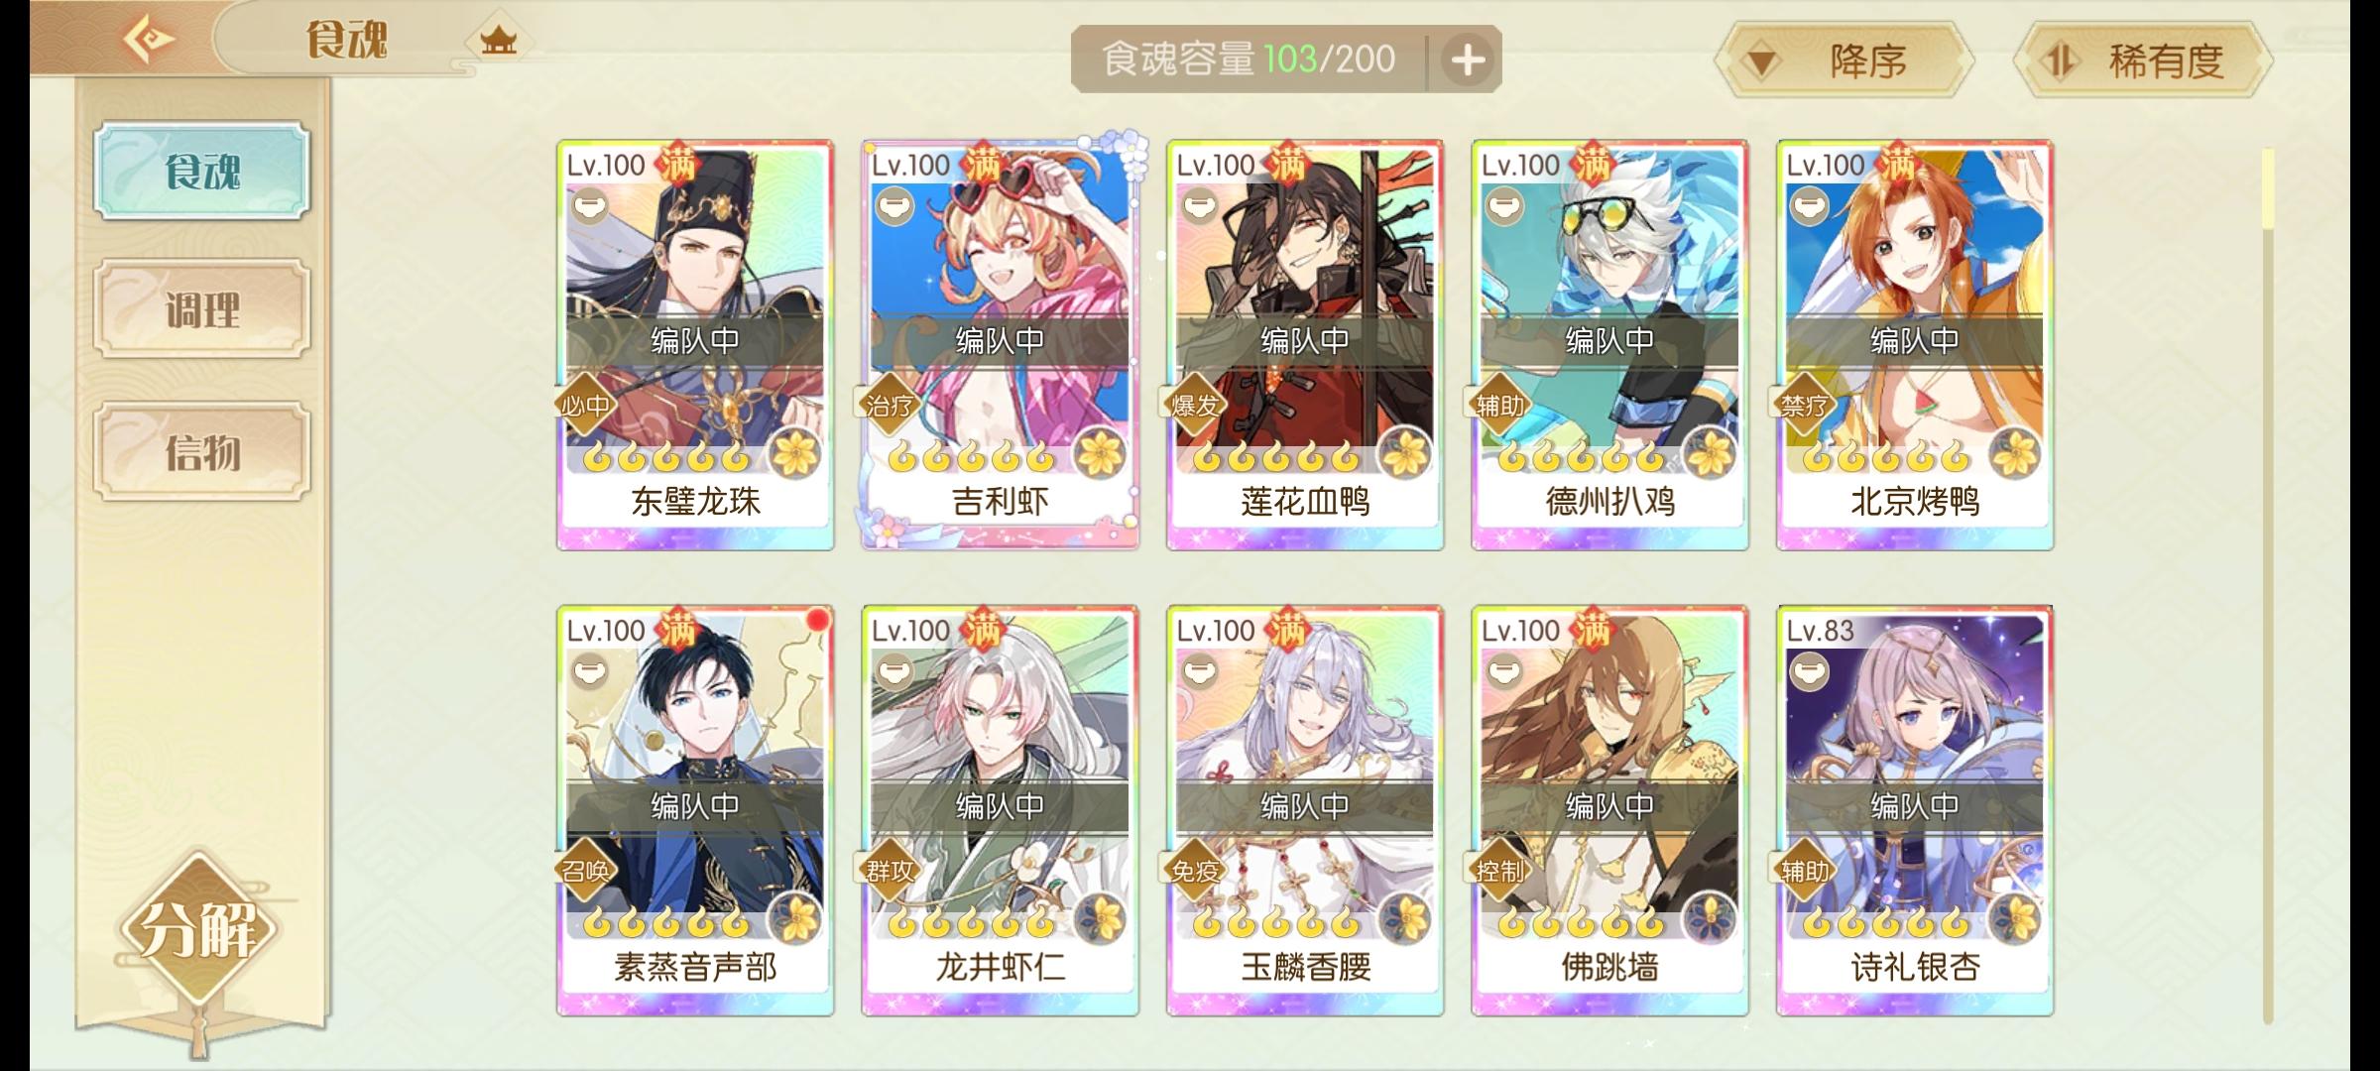Toggle bowl marker on 诗礼银杏 card
The height and width of the screenshot is (1071, 2380).
pos(1809,671)
